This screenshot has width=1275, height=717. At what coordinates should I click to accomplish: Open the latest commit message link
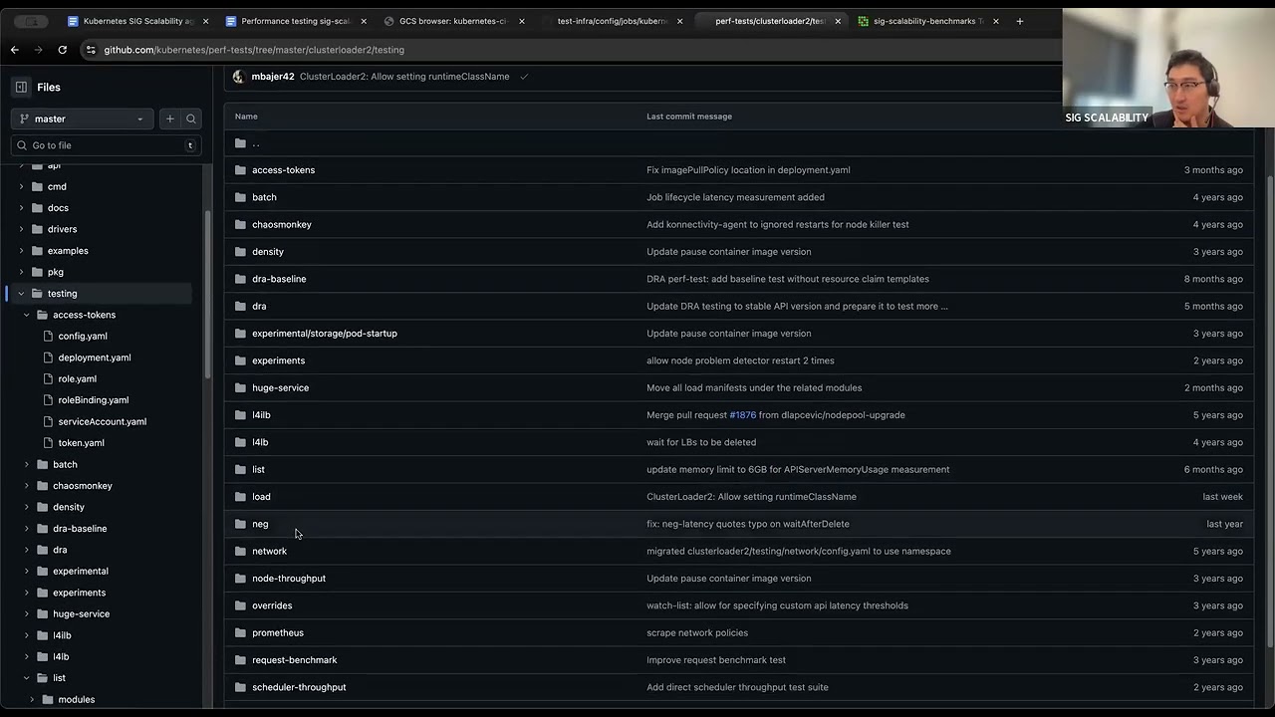click(x=404, y=77)
